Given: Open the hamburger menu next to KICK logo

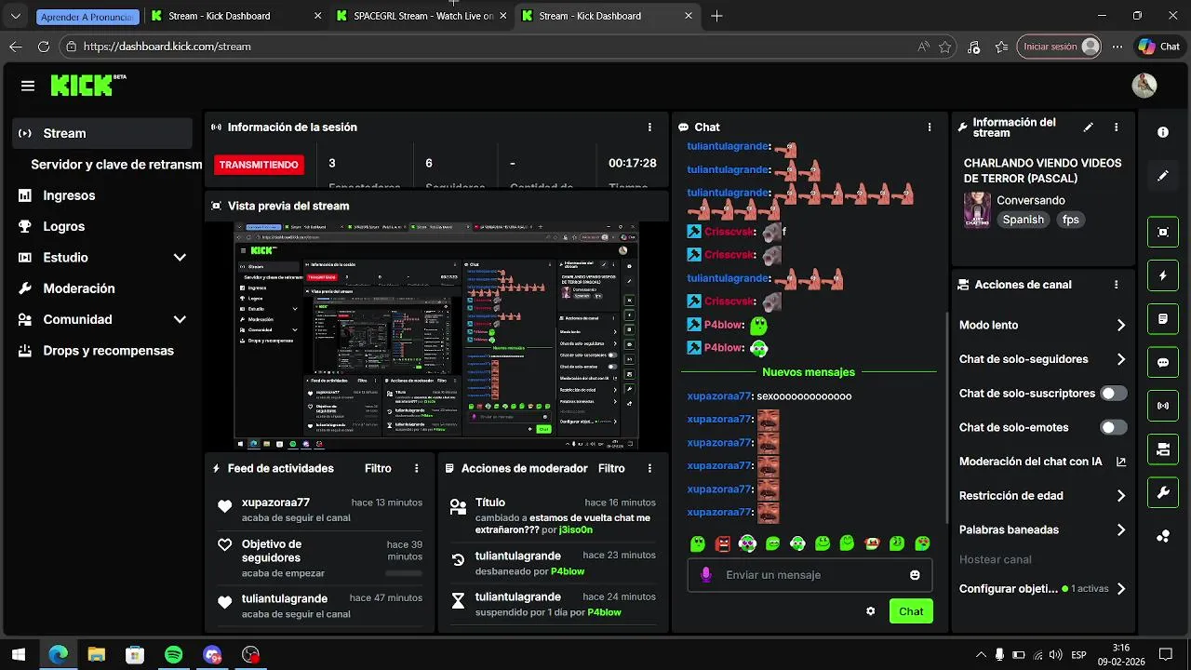Looking at the screenshot, I should point(28,86).
